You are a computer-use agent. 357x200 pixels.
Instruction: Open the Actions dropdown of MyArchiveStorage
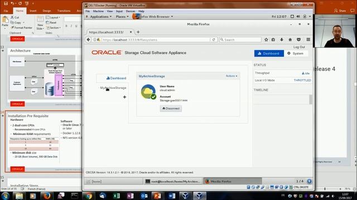click(231, 76)
